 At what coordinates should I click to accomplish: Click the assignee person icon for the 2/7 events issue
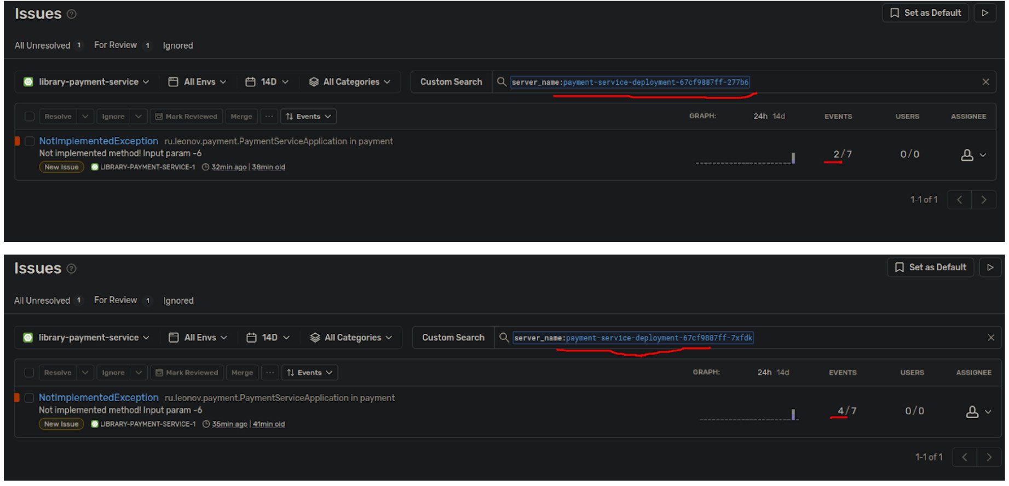967,155
